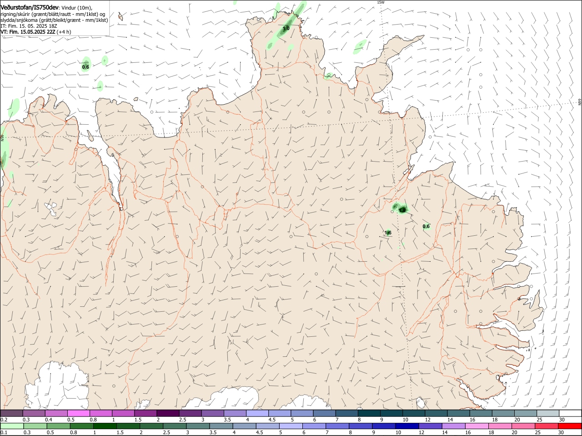Pick snow legend dark teal swatch between 9 and 10

click(x=391, y=413)
